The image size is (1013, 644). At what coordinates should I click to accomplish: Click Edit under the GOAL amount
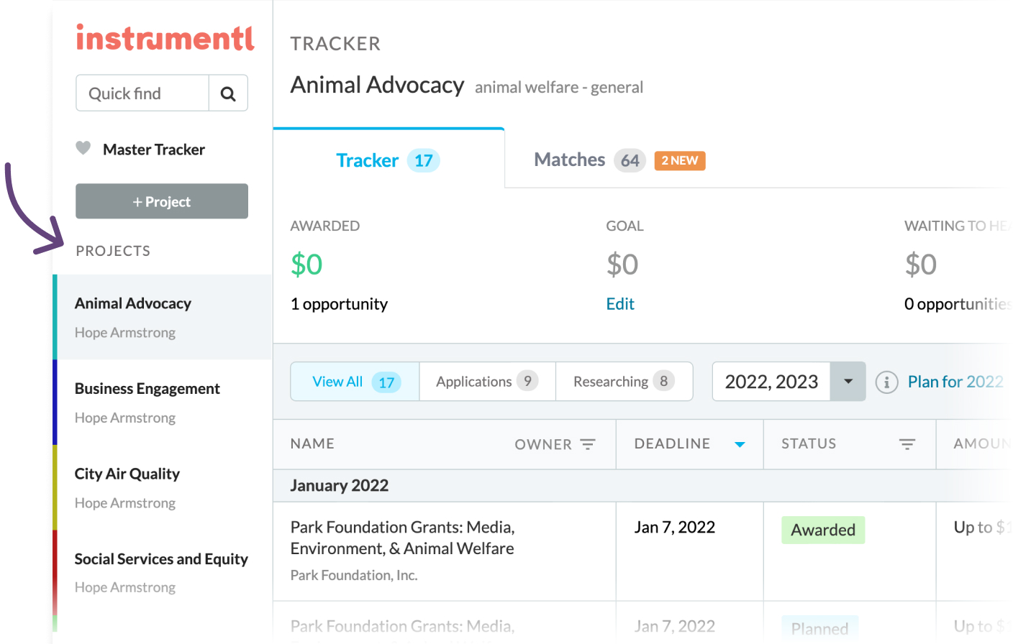point(620,303)
